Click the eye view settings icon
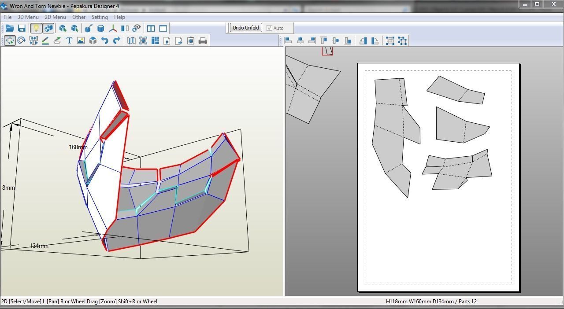Viewport: 564px width, 309px height. coord(137,28)
